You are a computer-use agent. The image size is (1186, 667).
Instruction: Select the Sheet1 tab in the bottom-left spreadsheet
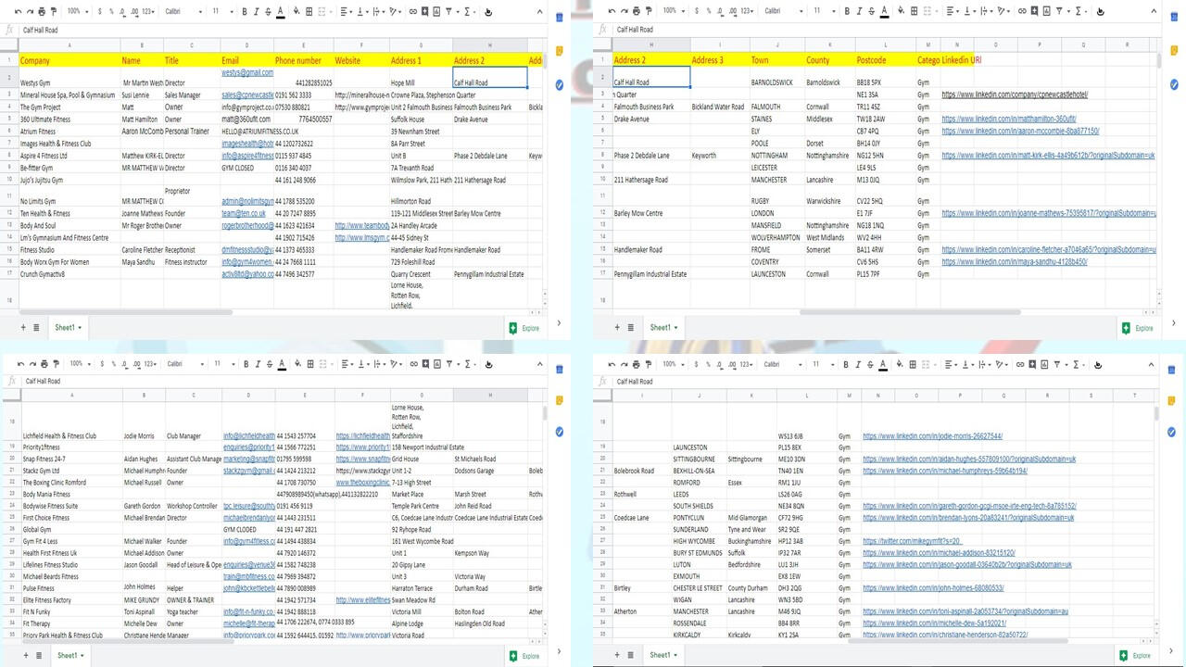point(69,655)
